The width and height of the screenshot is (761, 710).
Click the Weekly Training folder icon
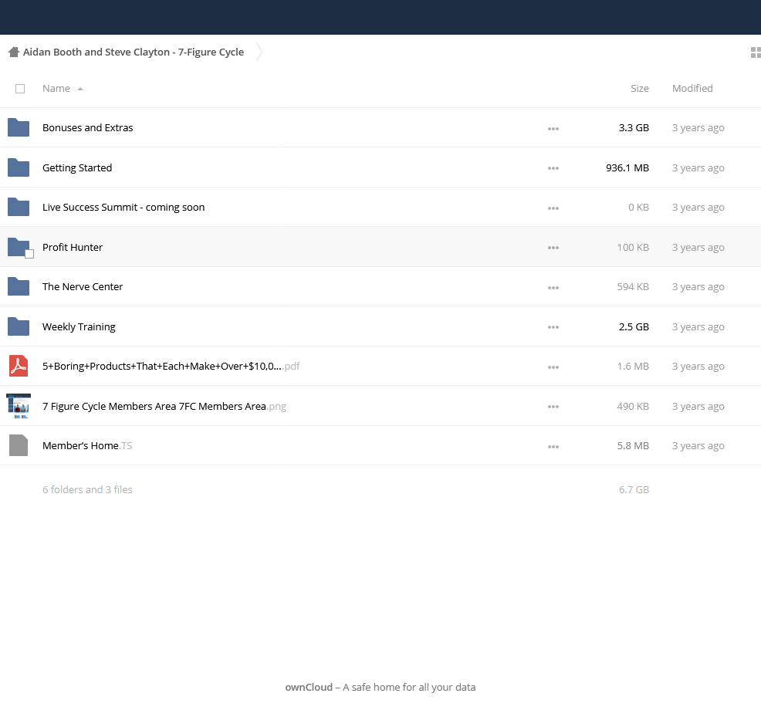(19, 326)
